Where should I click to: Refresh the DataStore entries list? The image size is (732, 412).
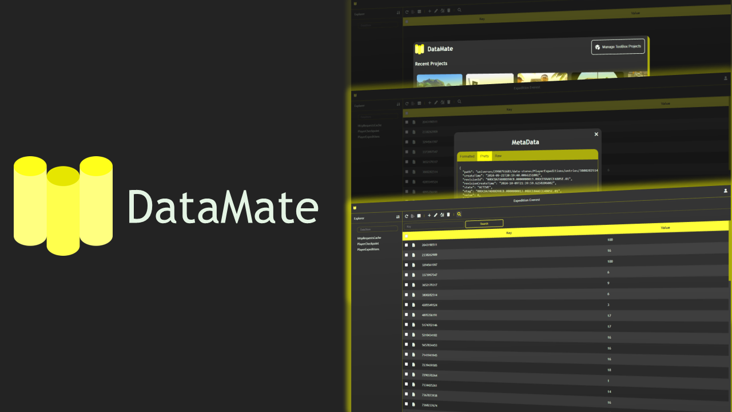[407, 216]
